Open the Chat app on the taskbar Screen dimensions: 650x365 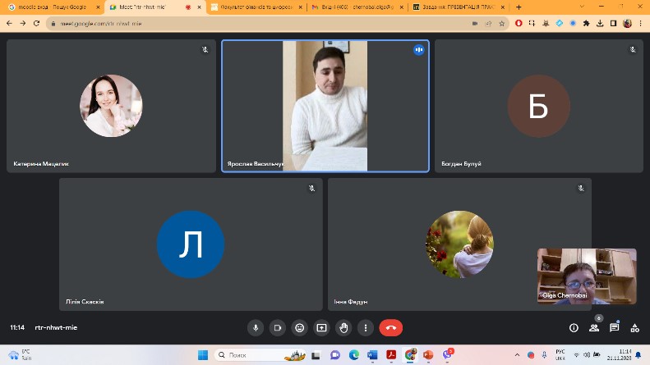(335, 354)
